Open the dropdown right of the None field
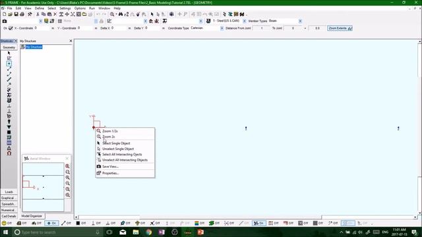422x237 pixels. 96,21
